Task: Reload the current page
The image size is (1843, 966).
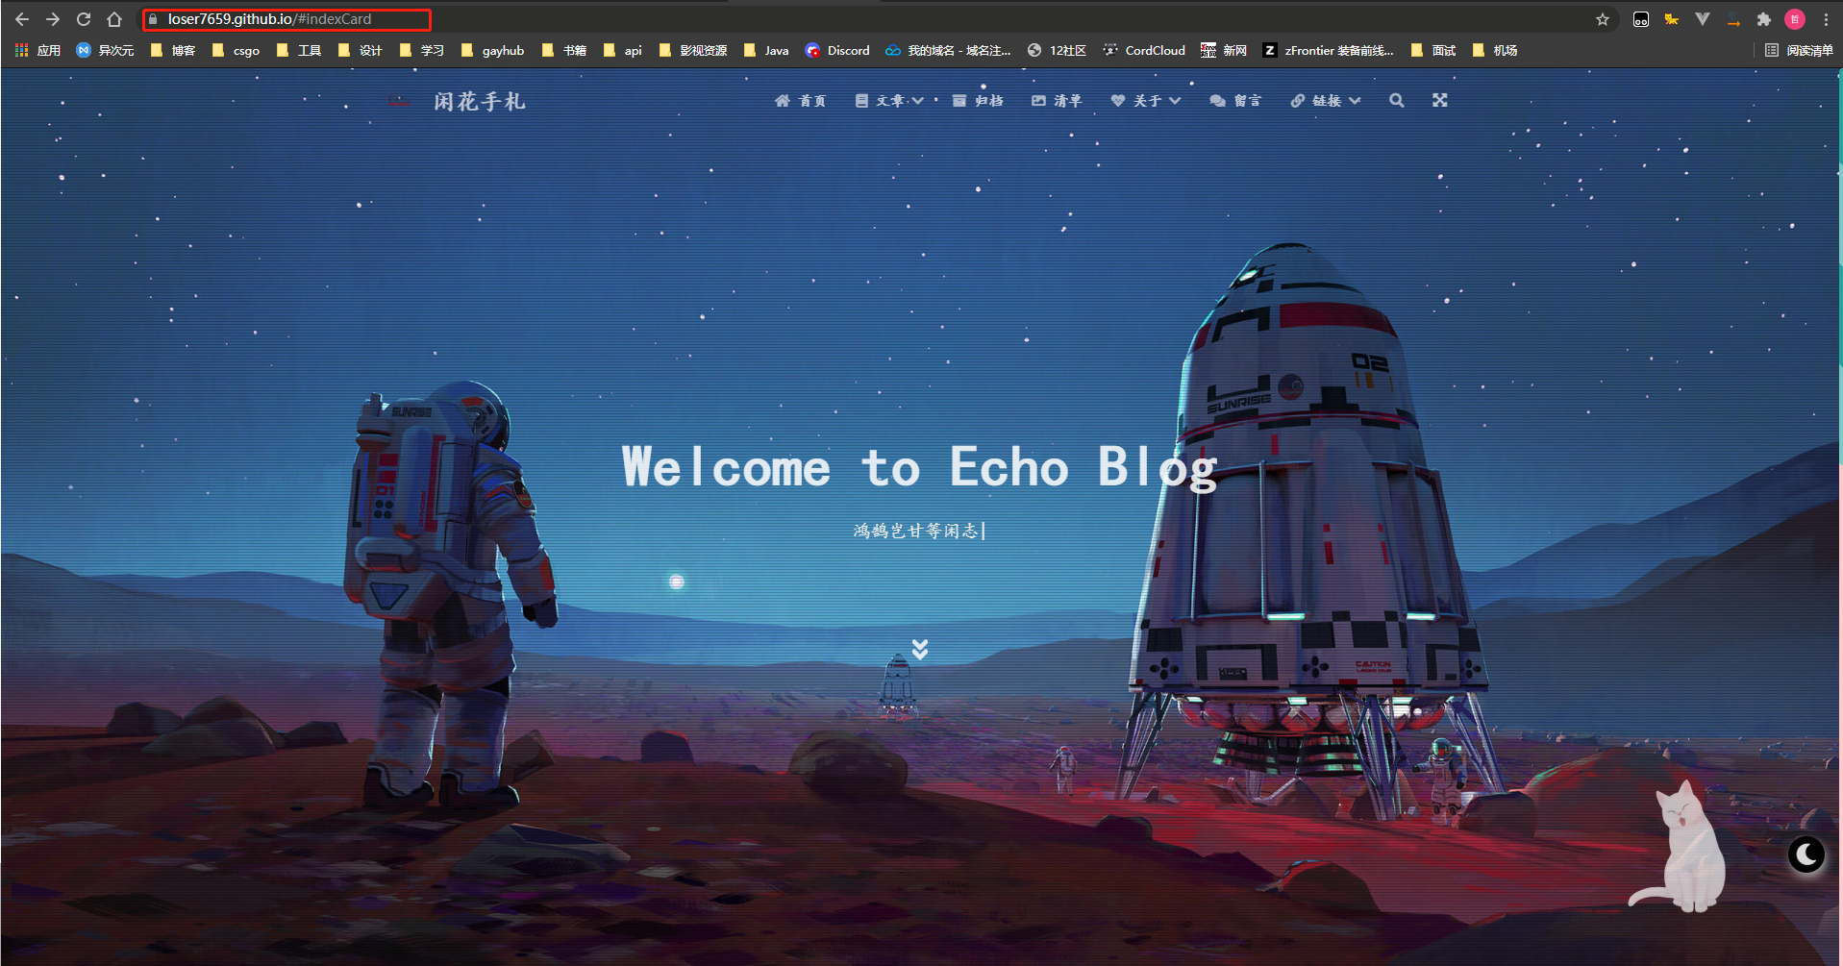Action: (x=84, y=19)
